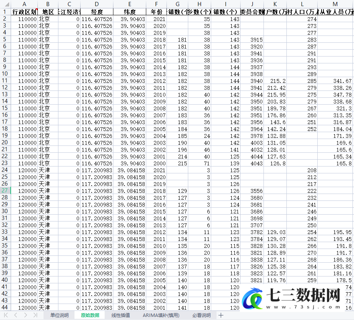
Task: Select cell with value 208
Action: [x=302, y=170]
